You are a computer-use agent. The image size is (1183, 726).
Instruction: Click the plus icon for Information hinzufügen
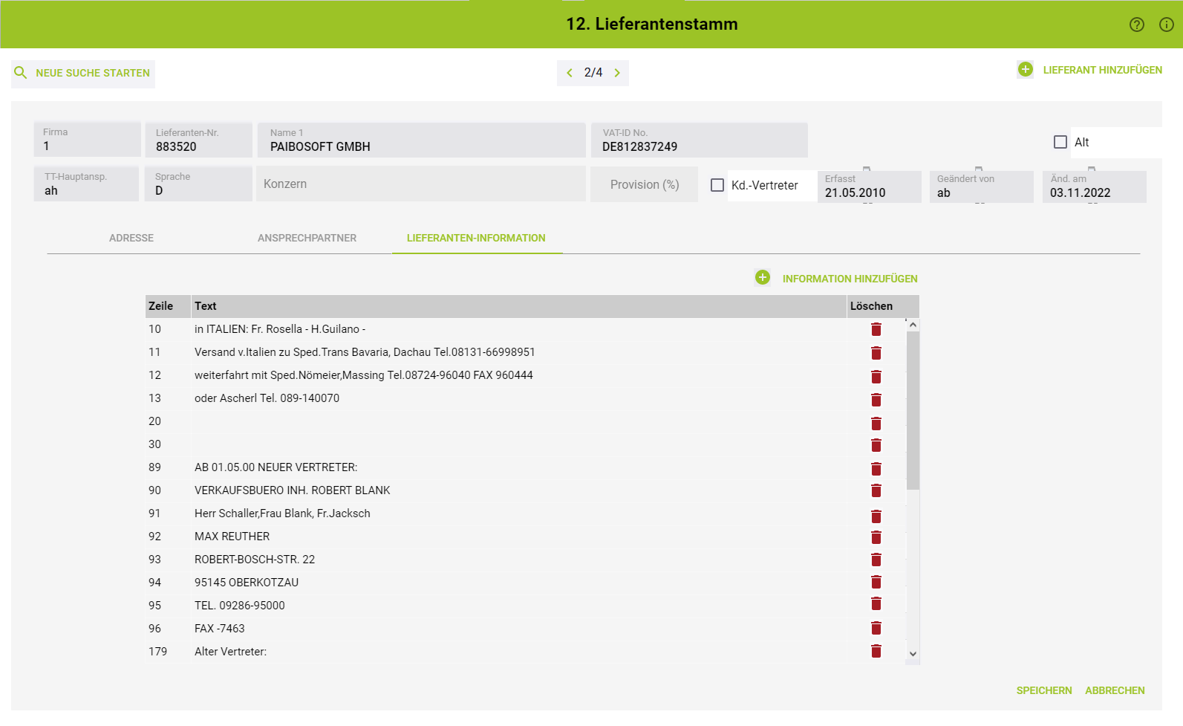(x=762, y=277)
